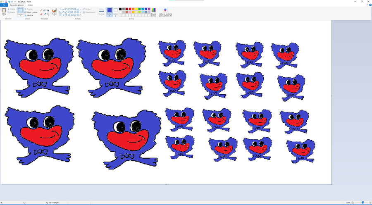Click the canvas bottom-center resize handle
The height and width of the screenshot is (205, 372).
[166, 184]
